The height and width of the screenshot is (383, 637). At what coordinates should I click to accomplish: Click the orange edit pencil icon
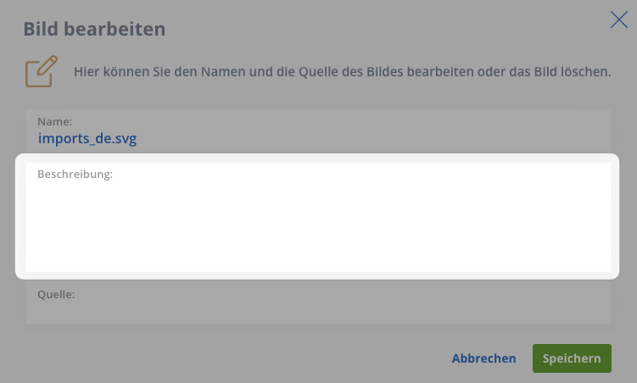(x=41, y=71)
